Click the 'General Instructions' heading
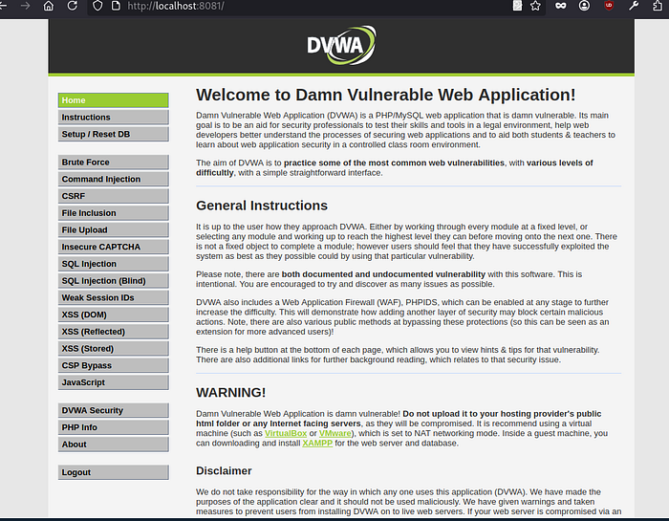669x521 pixels. [x=262, y=206]
